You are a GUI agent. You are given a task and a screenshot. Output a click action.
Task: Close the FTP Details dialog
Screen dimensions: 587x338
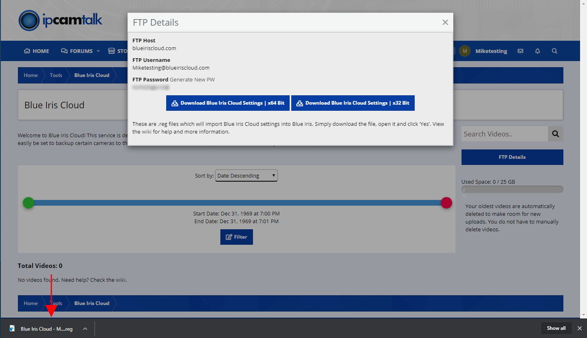[445, 22]
